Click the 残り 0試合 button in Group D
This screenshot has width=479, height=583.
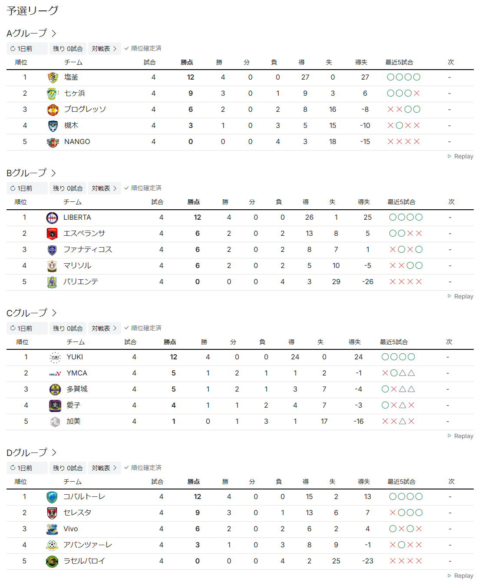point(68,468)
